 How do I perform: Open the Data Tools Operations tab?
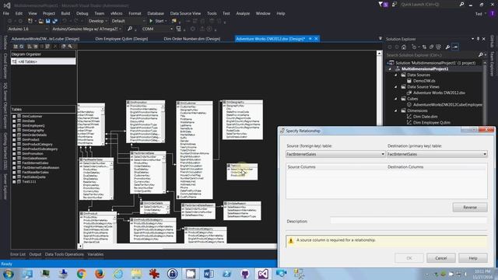click(x=64, y=254)
